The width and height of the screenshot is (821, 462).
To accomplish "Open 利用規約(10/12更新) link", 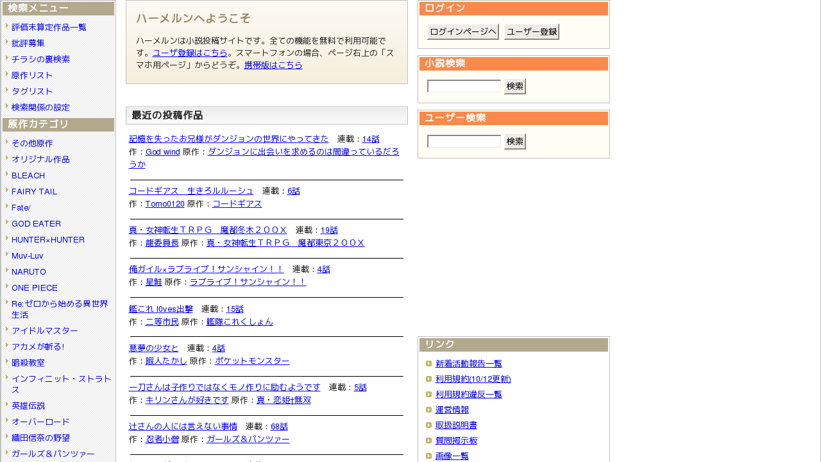I will click(473, 379).
